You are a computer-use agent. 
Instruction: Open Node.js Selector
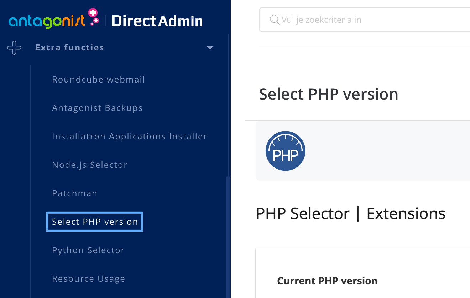[x=90, y=165]
